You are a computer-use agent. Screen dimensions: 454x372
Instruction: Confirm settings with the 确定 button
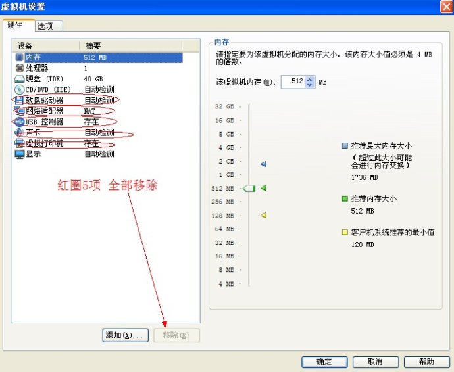point(324,362)
